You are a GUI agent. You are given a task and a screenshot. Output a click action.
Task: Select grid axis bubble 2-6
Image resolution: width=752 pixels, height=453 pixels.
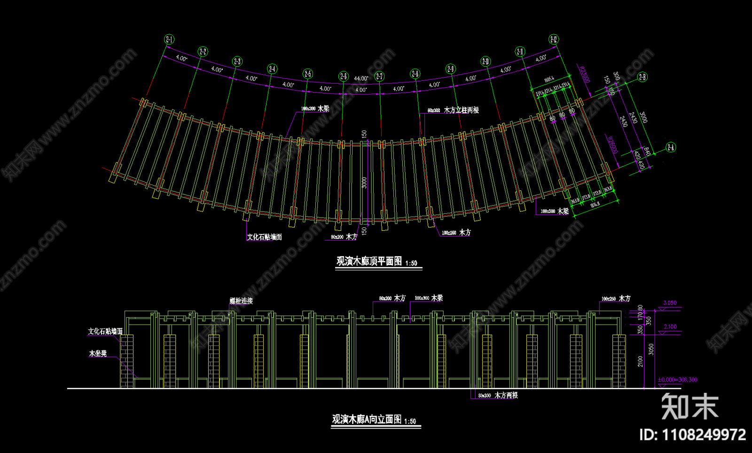(343, 76)
